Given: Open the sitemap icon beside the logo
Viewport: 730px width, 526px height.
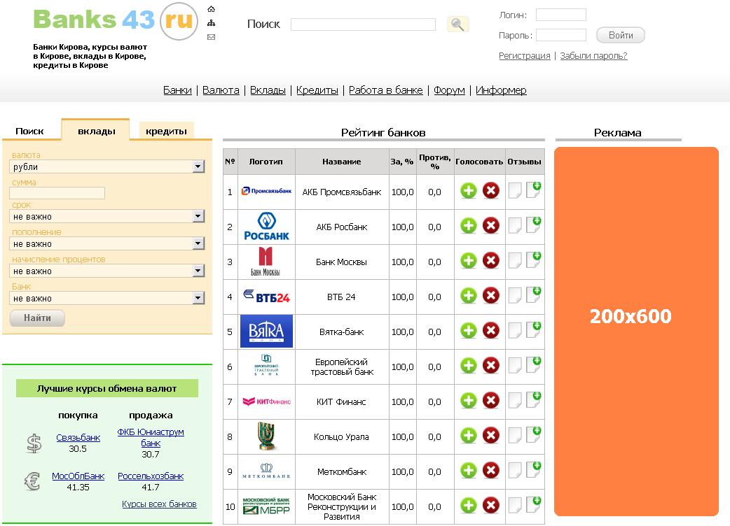Looking at the screenshot, I should (x=212, y=23).
